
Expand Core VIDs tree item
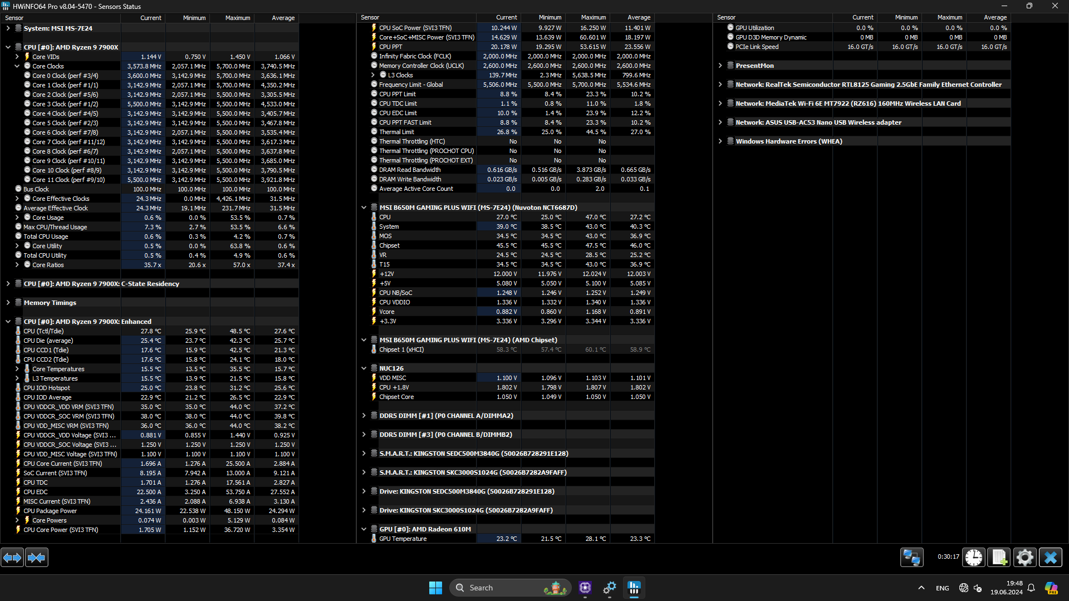pyautogui.click(x=17, y=57)
